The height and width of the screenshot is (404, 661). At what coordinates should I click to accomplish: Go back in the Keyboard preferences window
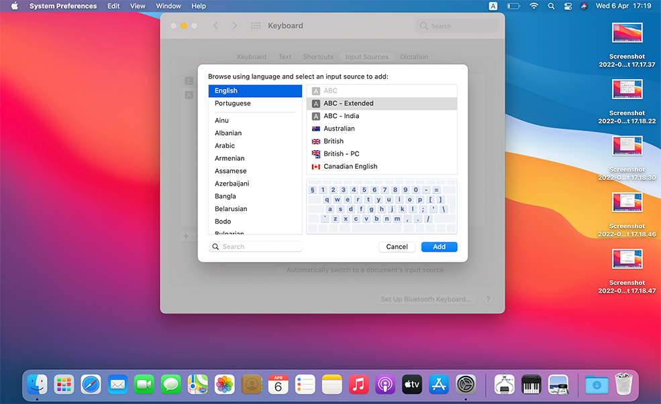coord(216,25)
